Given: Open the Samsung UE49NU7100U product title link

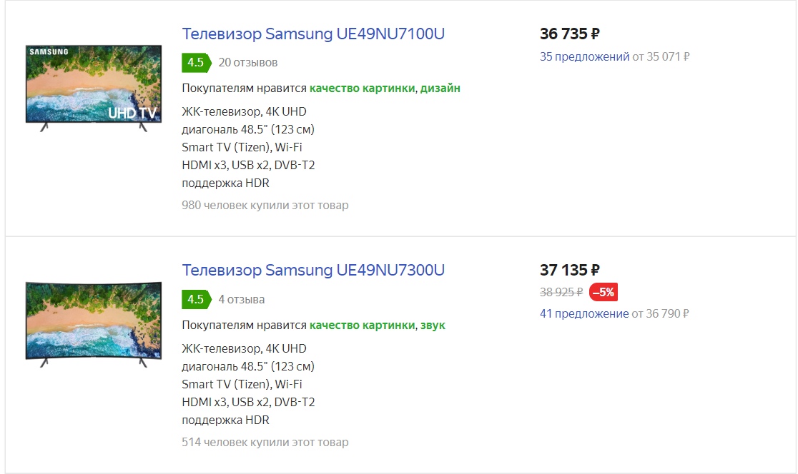Looking at the screenshot, I should (x=313, y=34).
